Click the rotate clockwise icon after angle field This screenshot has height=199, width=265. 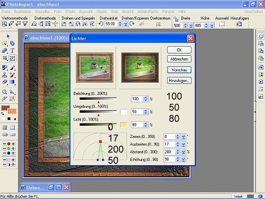(132, 24)
